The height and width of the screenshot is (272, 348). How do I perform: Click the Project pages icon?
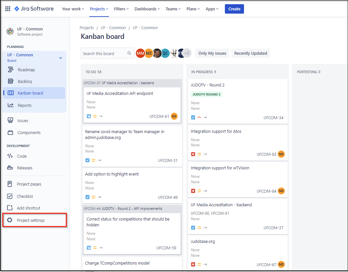click(x=10, y=184)
